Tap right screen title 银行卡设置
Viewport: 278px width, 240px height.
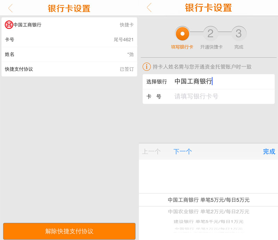pos(208,8)
